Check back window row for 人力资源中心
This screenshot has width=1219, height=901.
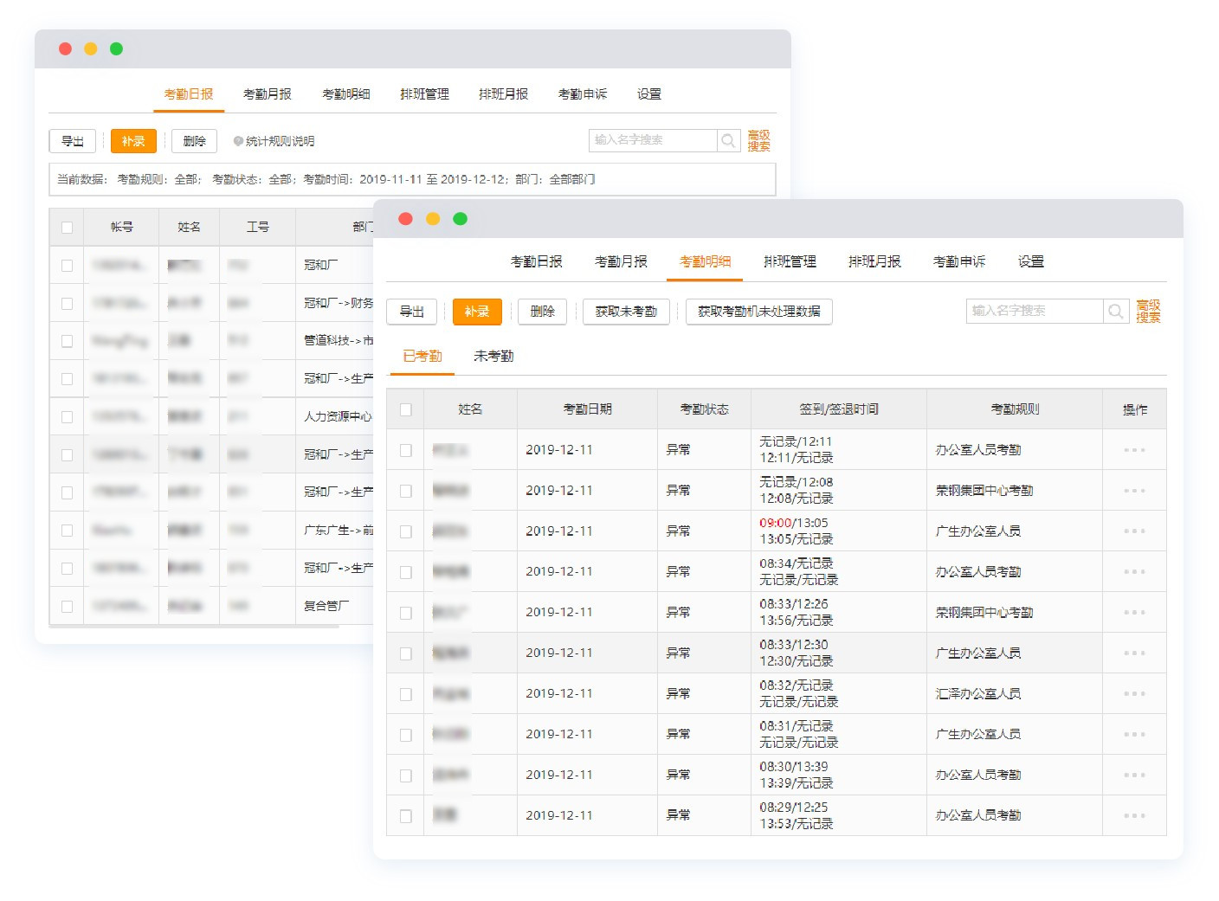(67, 417)
